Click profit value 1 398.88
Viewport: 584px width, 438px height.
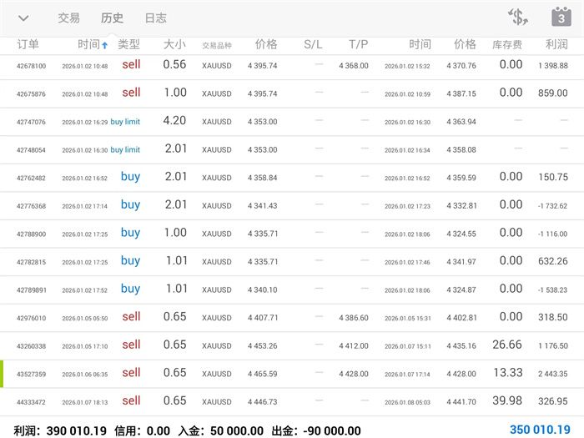click(553, 66)
